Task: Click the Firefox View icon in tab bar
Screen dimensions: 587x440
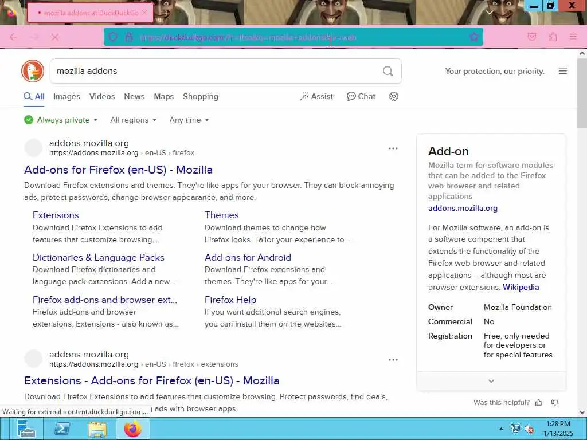Action: (x=11, y=13)
